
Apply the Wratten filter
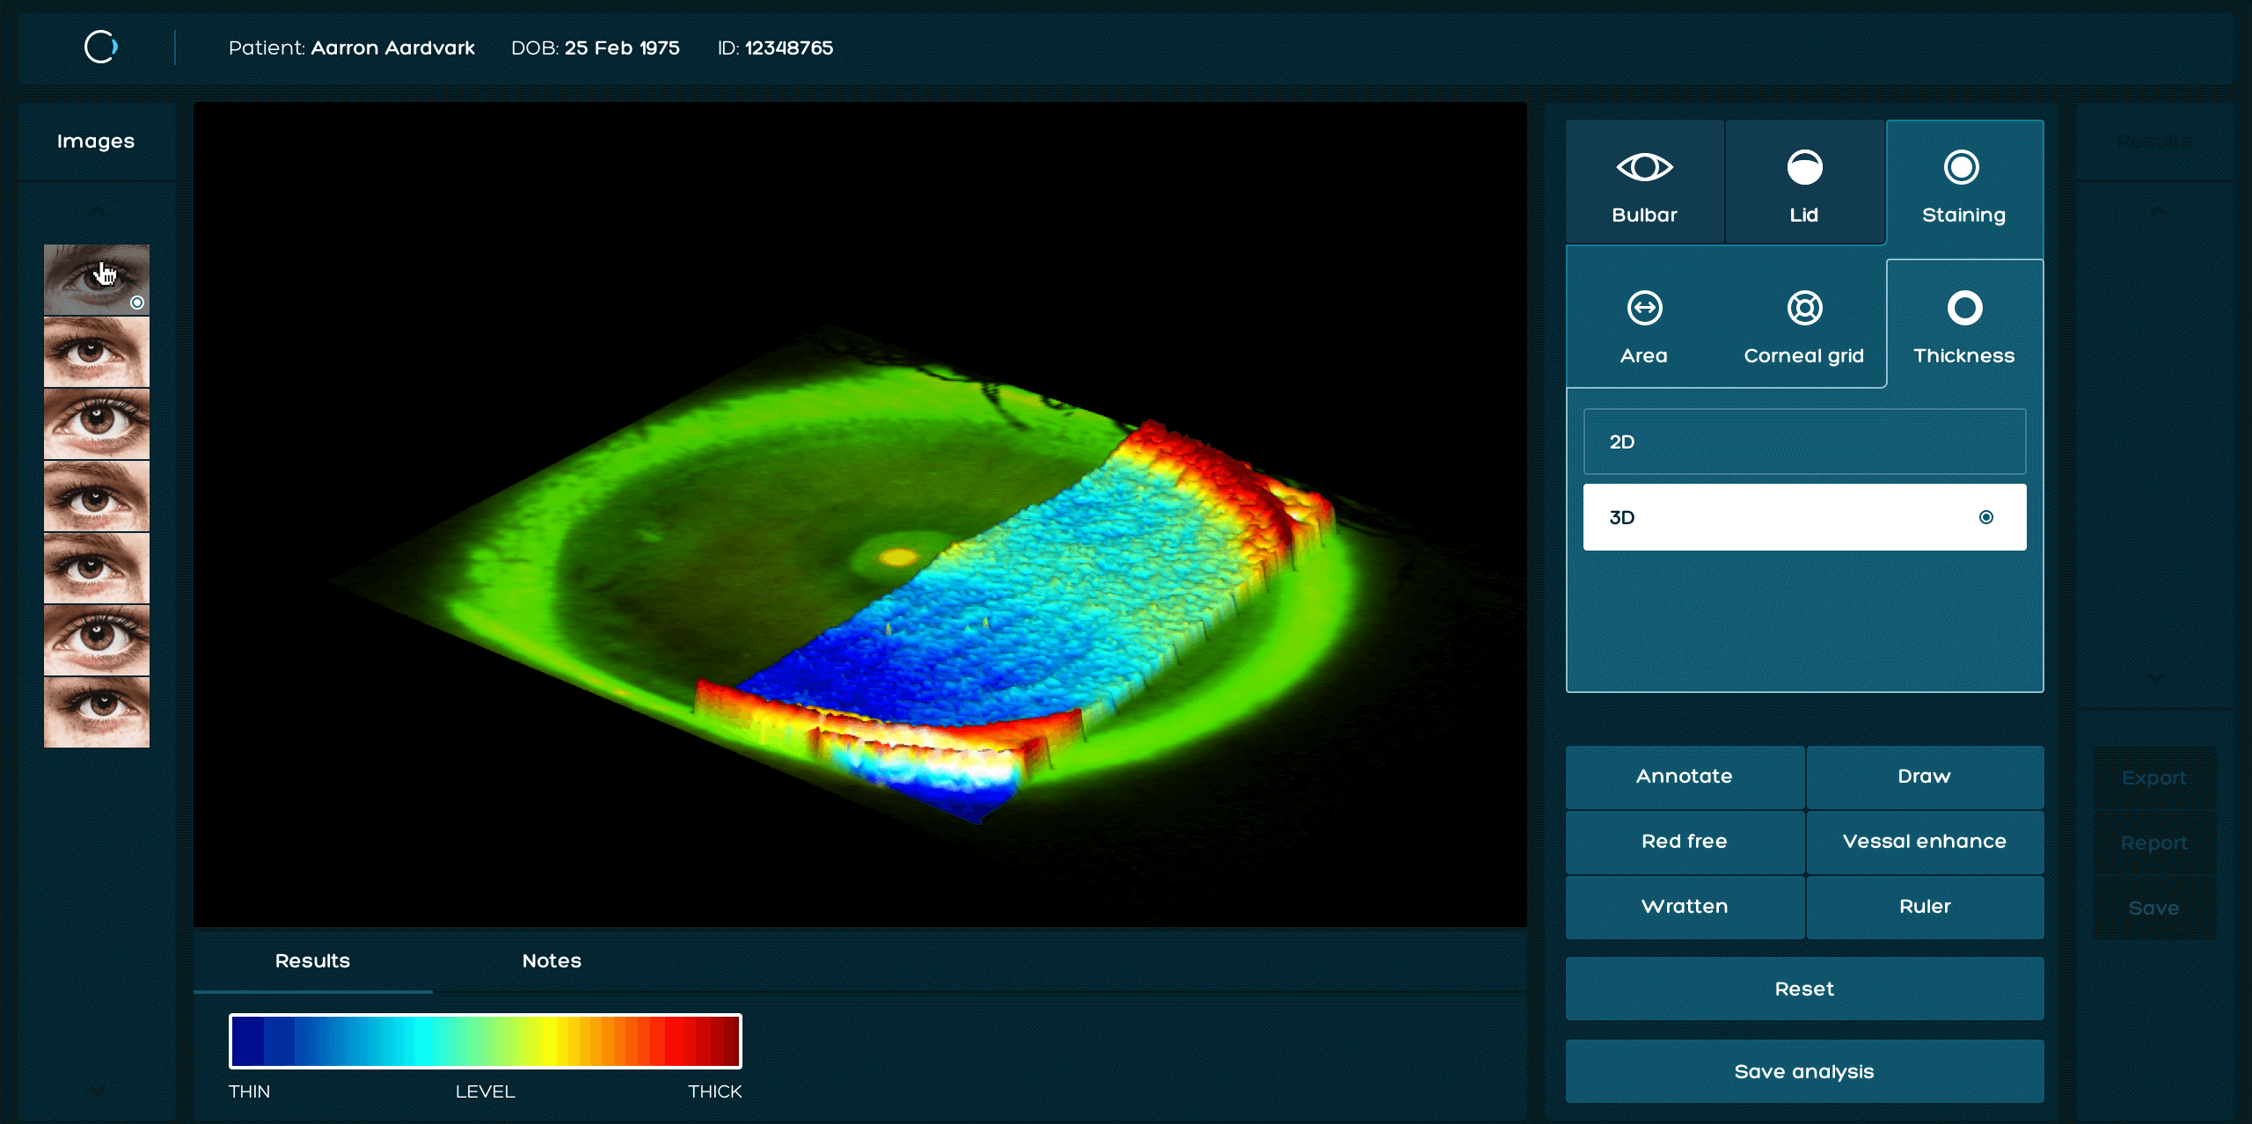1685,907
